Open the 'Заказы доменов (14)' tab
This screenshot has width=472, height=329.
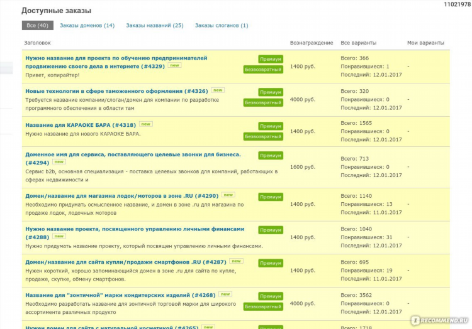[x=87, y=26]
